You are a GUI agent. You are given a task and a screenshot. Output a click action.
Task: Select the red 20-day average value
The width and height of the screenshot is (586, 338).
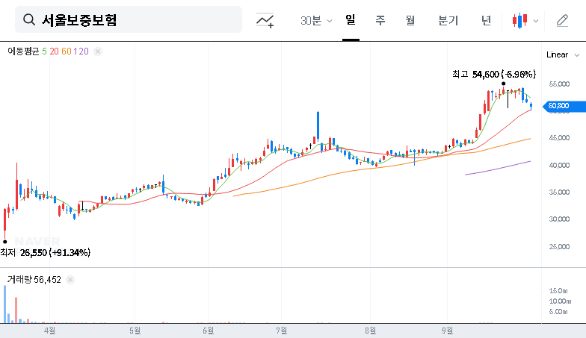pyautogui.click(x=54, y=51)
